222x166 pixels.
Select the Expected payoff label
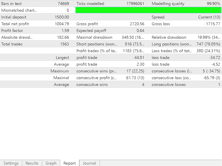[x=91, y=31]
